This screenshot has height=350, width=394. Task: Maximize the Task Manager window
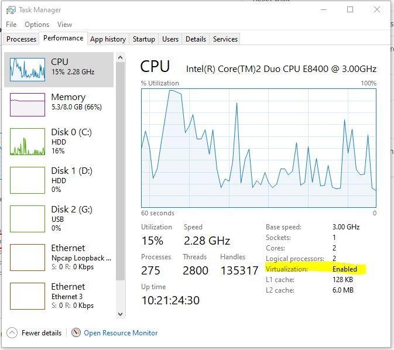click(x=350, y=10)
